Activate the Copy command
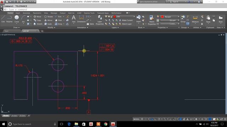The height and width of the screenshot is (127, 227). 37,20
